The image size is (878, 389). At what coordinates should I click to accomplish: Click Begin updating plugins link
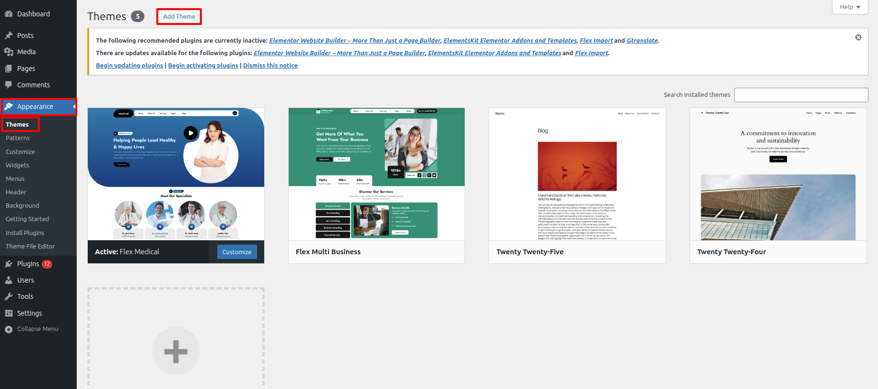coord(129,66)
